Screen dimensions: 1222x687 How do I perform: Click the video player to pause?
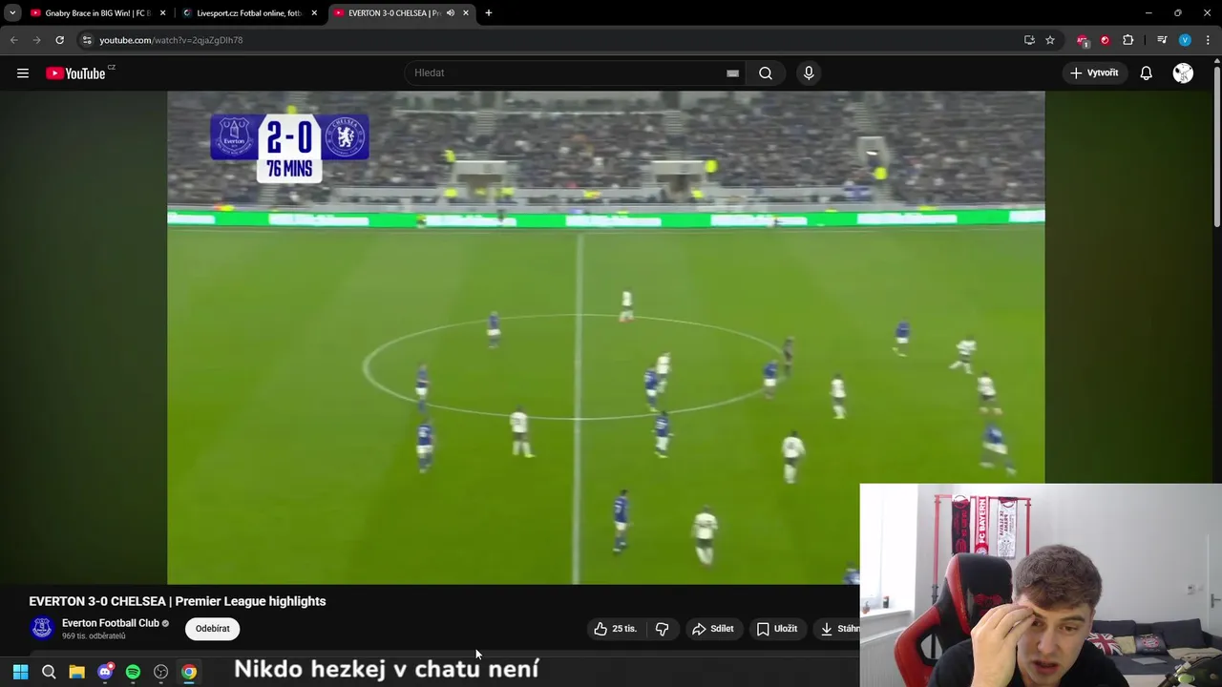click(606, 337)
